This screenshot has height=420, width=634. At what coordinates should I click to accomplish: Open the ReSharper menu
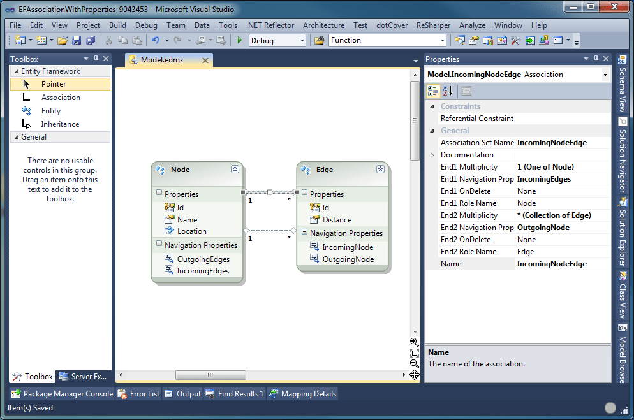click(433, 25)
